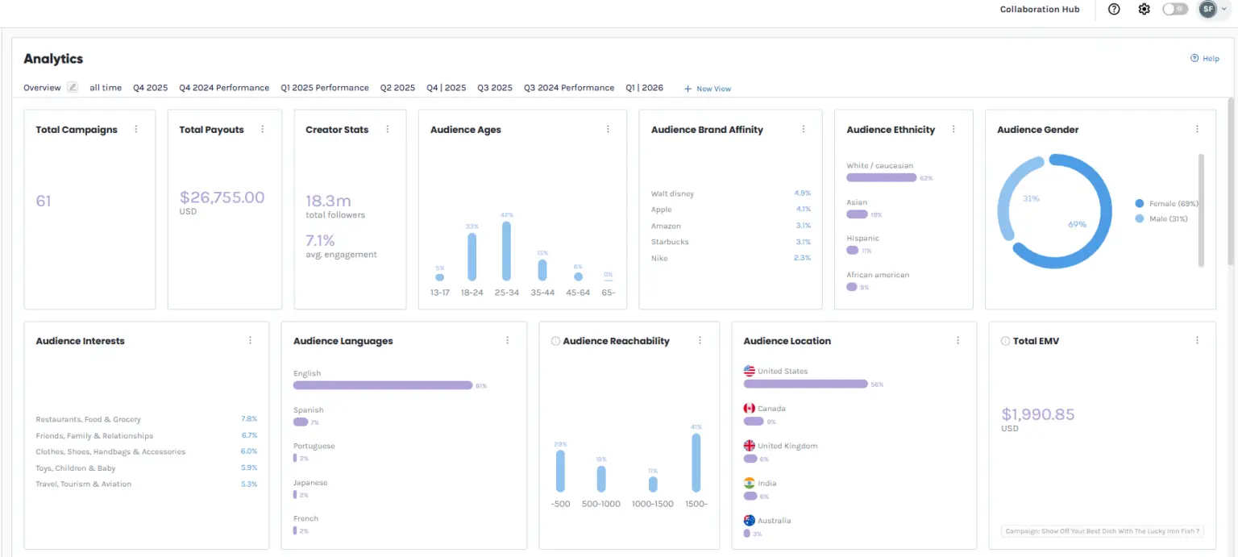This screenshot has width=1238, height=557.
Task: Open the settings gear icon
Action: (x=1144, y=10)
